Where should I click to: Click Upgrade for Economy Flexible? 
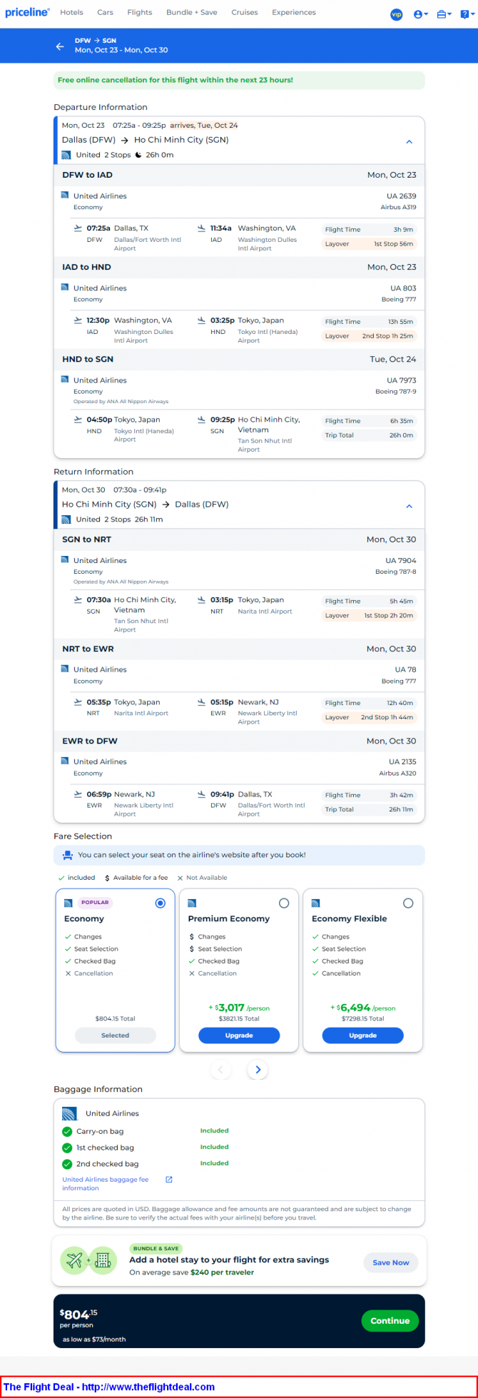[362, 1035]
